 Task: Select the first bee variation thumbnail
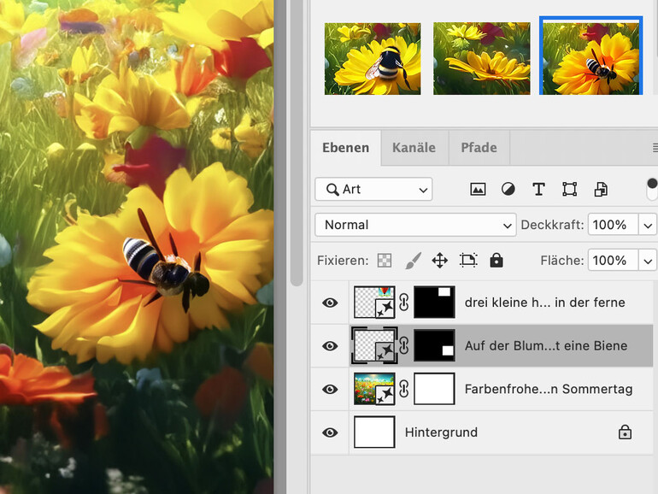[373, 59]
